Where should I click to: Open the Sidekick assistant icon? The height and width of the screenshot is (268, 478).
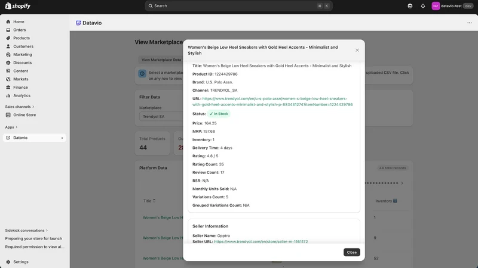(410, 6)
